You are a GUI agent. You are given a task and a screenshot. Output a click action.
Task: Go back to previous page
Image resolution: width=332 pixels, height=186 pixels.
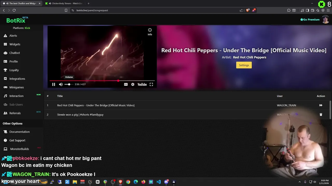4,10
